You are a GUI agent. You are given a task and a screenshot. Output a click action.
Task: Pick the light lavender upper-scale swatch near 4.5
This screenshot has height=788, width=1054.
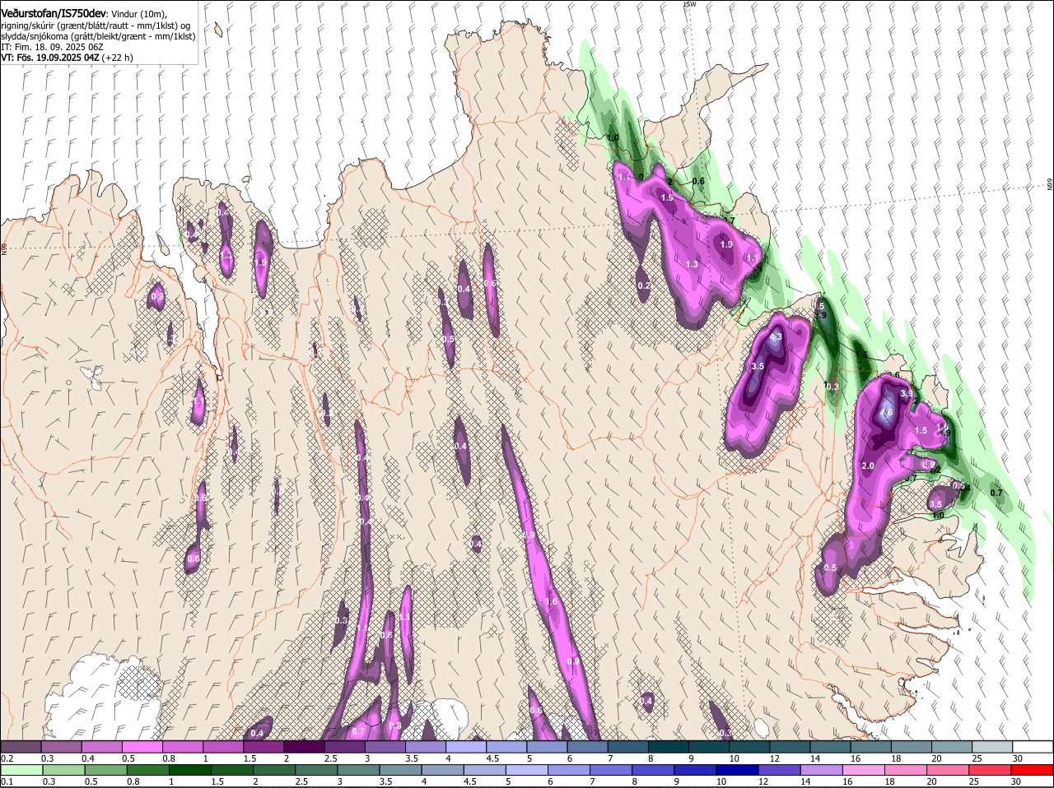(x=466, y=747)
